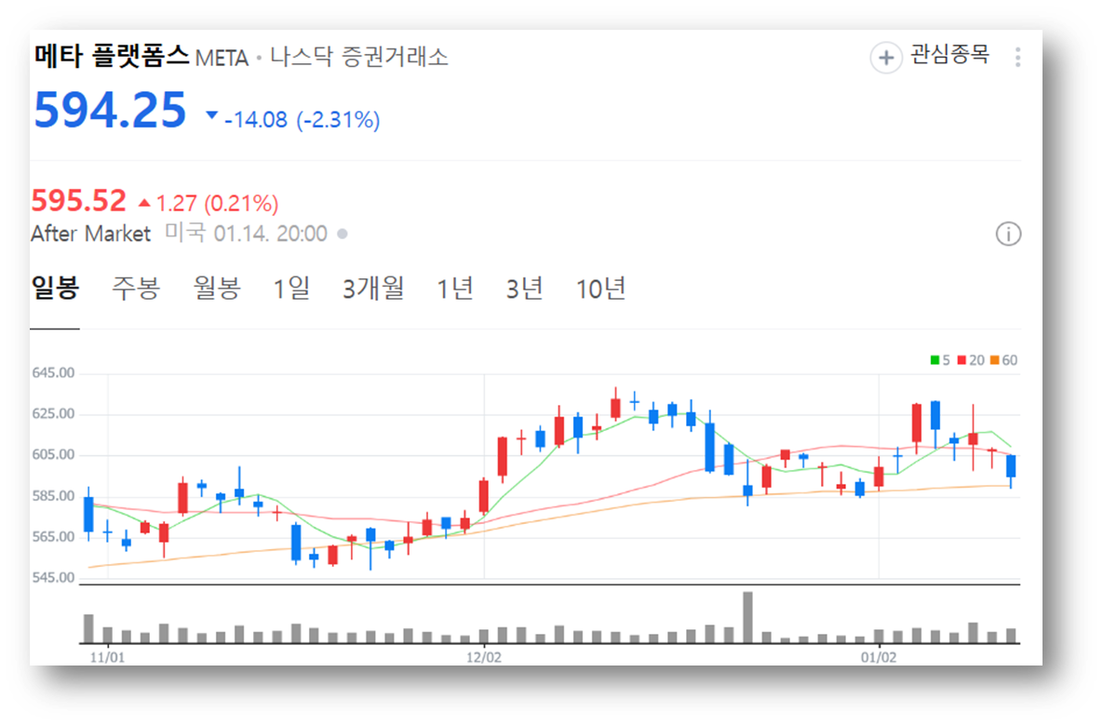Select the 1년 chart range tab
Image resolution: width=1103 pixels, height=726 pixels.
coord(454,288)
